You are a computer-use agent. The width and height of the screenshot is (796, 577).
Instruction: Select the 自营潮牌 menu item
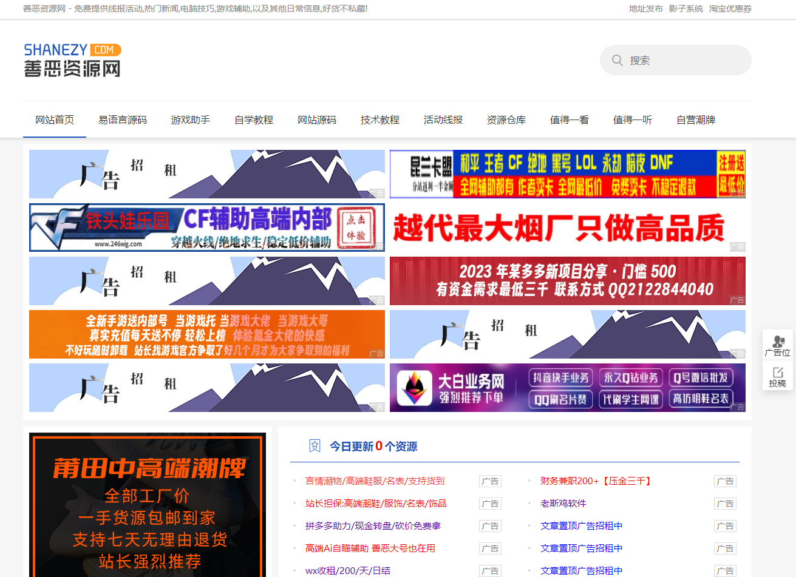pyautogui.click(x=695, y=120)
